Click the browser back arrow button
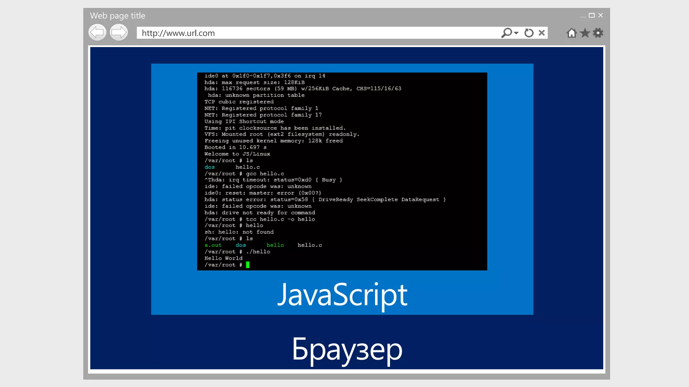 97,33
